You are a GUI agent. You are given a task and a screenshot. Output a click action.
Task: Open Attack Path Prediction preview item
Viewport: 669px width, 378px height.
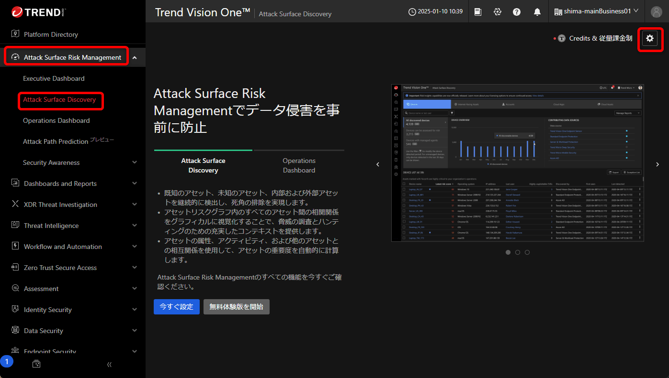click(68, 141)
